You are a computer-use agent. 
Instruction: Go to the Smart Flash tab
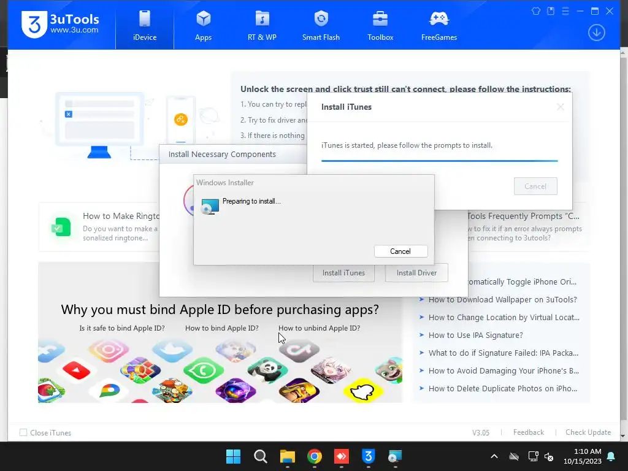(321, 26)
